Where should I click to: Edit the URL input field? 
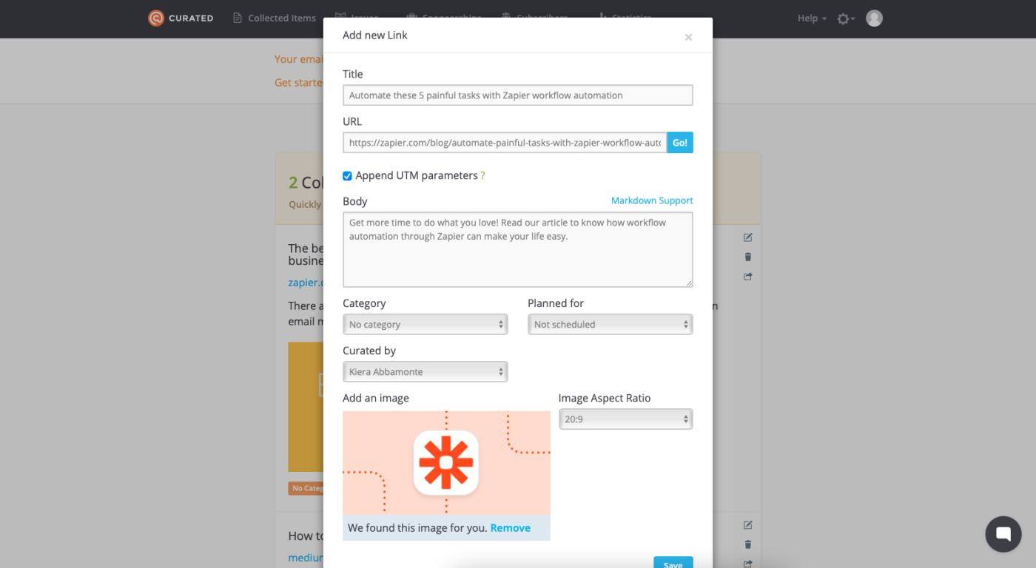point(505,143)
